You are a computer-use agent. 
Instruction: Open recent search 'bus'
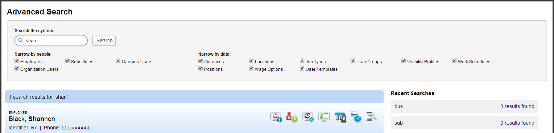coord(464,106)
